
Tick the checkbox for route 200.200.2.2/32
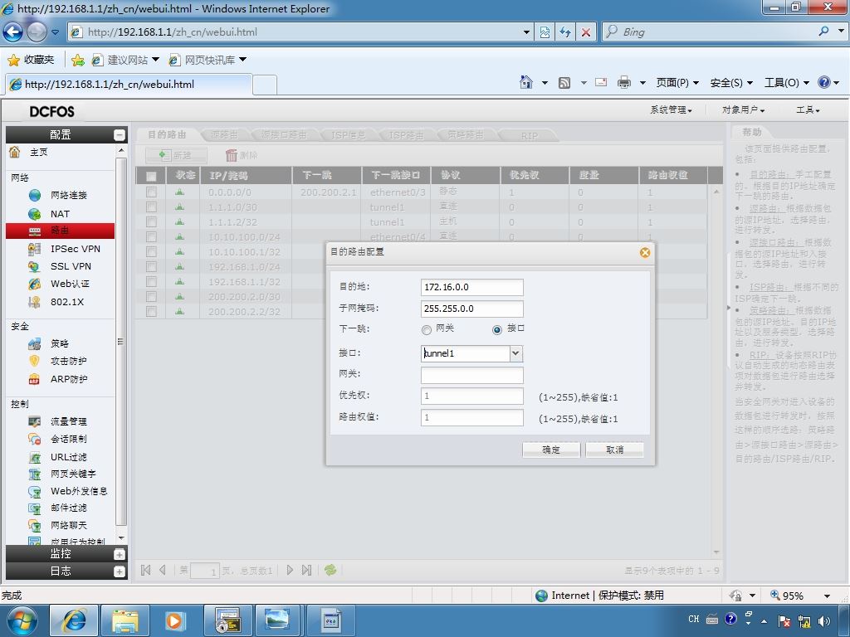[151, 312]
